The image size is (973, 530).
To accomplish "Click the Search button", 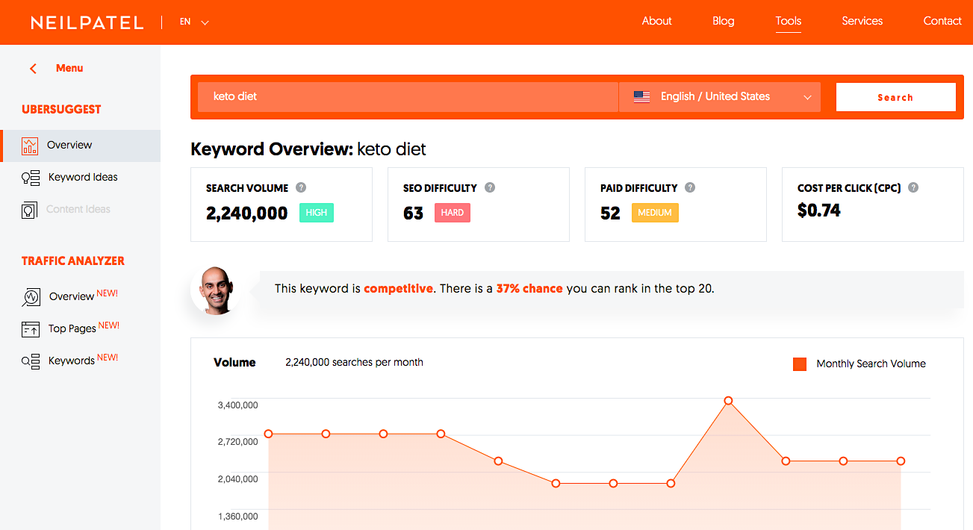I will tap(895, 97).
